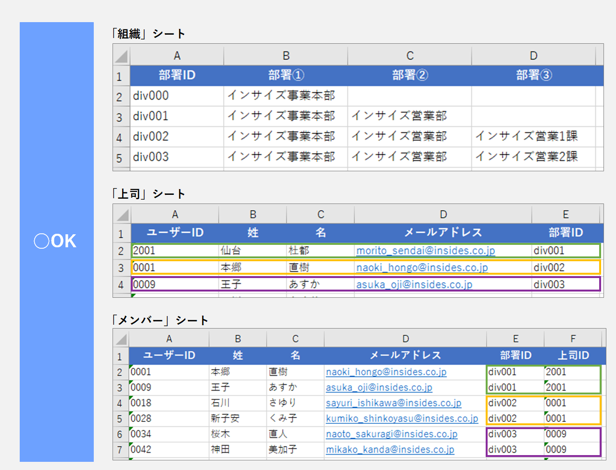Select 石川 surname cell
This screenshot has height=470, width=616.
[x=238, y=403]
